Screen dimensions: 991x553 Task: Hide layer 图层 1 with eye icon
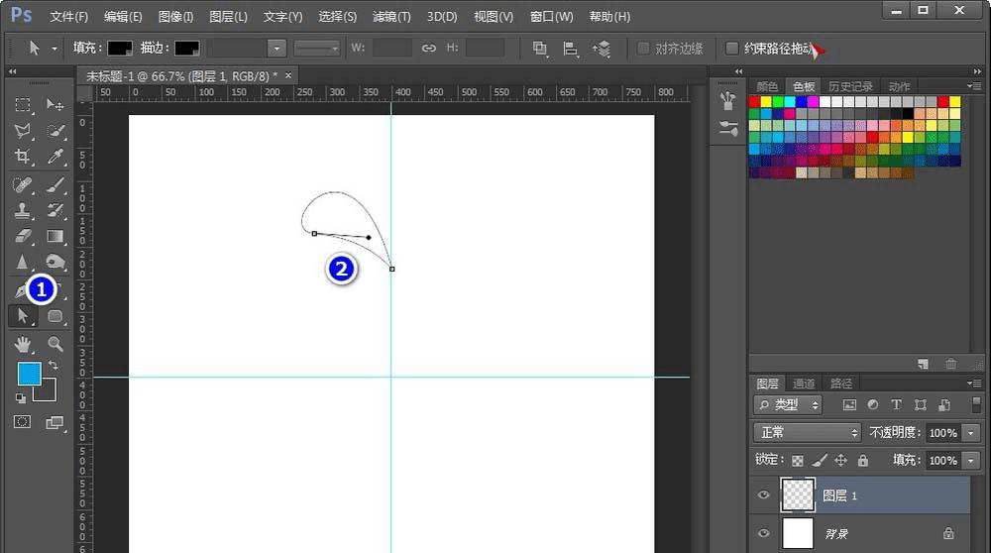(763, 496)
